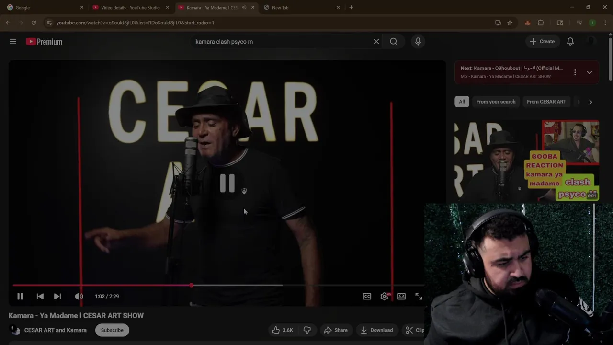The image size is (613, 345).
Task: Open the Create menu button
Action: click(x=542, y=42)
